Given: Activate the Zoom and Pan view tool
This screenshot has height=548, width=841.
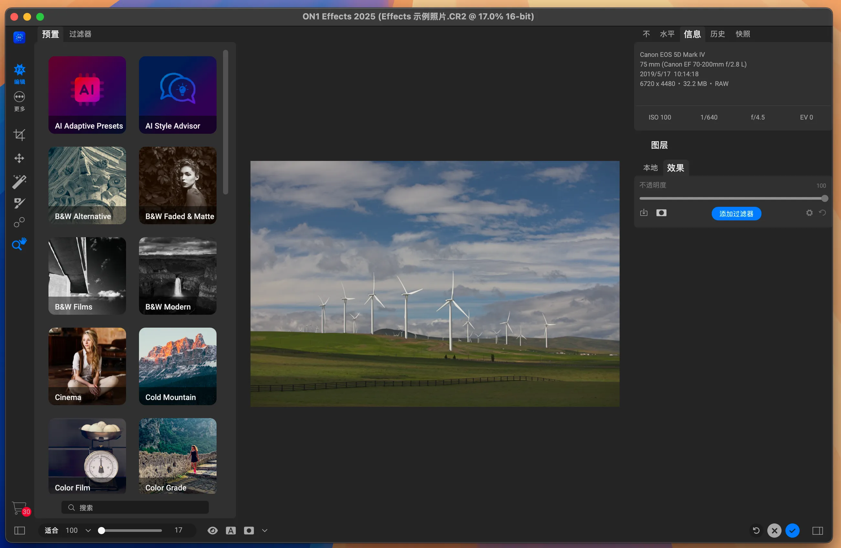Looking at the screenshot, I should coord(19,244).
